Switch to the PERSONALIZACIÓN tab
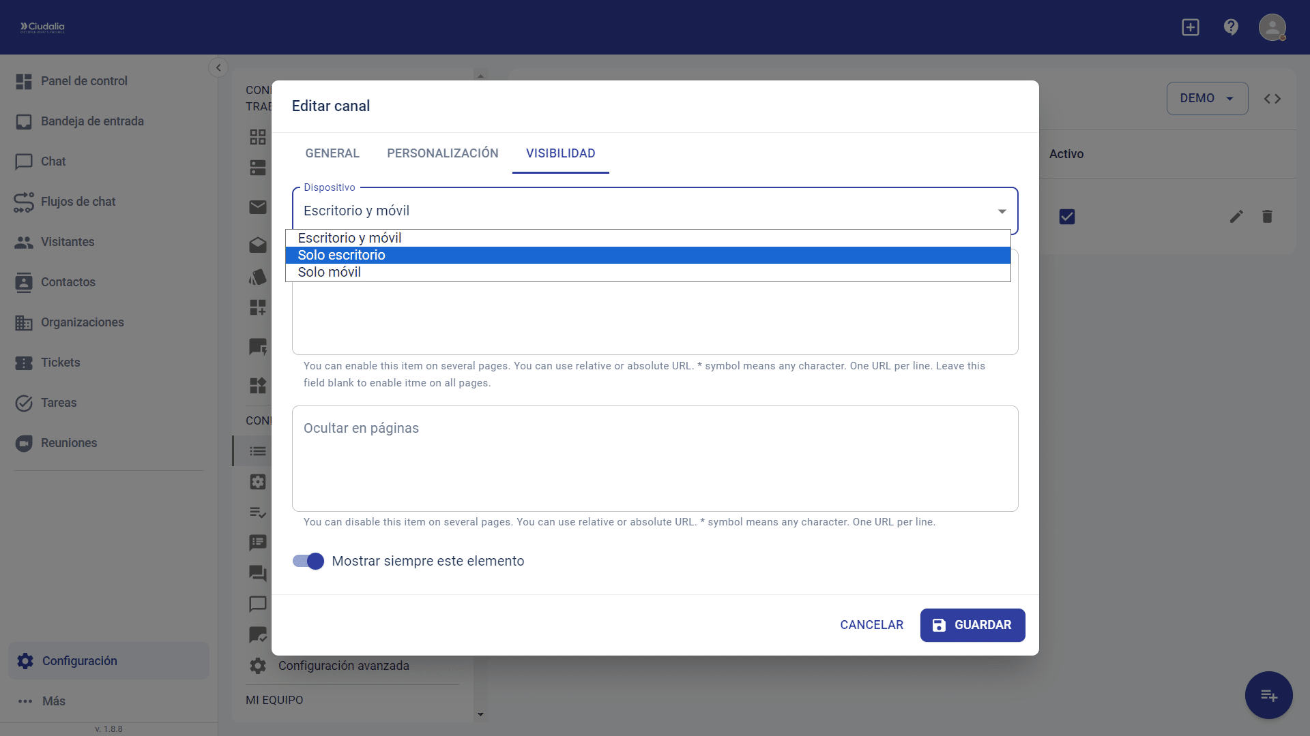This screenshot has height=736, width=1310. 442,153
